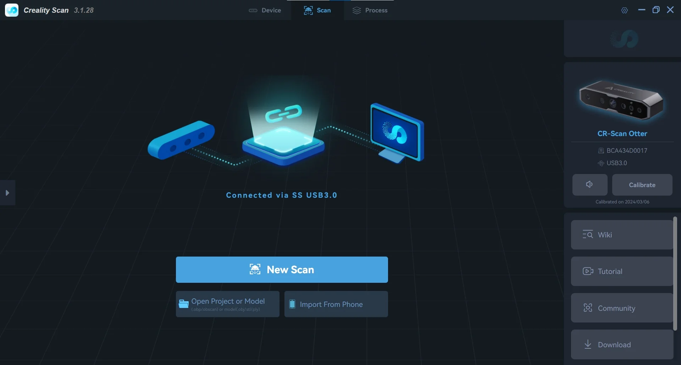Click the Download arrow icon
681x365 pixels.
tap(588, 344)
